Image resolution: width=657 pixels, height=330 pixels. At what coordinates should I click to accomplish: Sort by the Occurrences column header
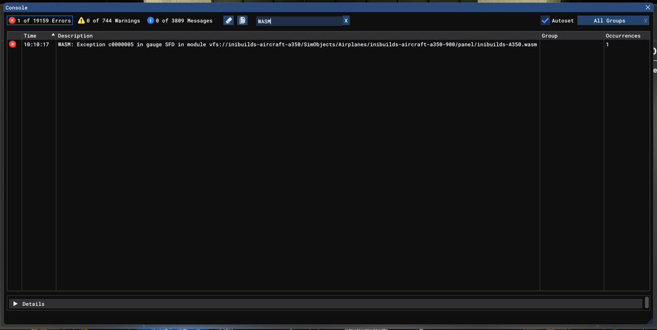tap(623, 35)
